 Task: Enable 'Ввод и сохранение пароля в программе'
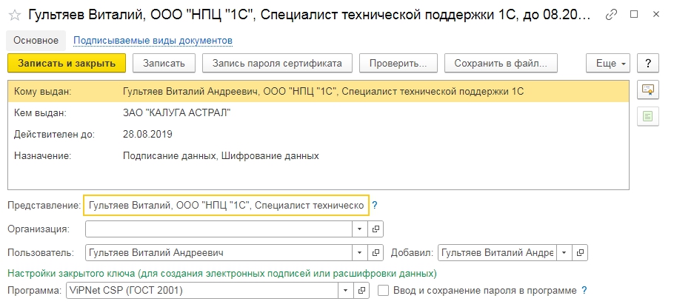(383, 291)
